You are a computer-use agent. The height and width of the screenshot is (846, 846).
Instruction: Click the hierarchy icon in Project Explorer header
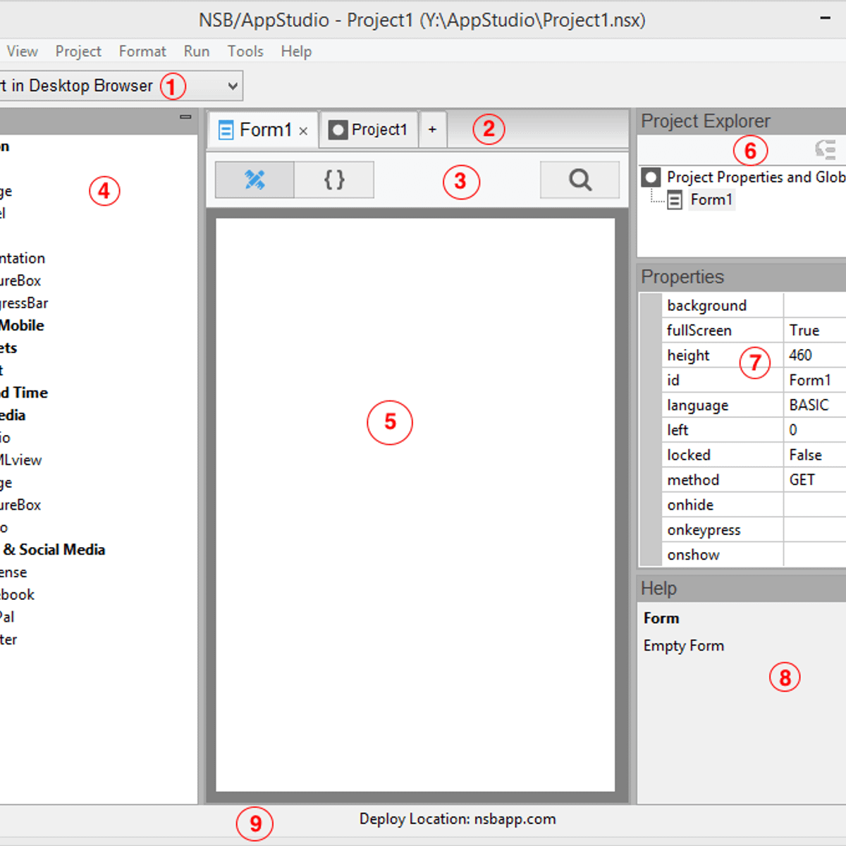[826, 149]
